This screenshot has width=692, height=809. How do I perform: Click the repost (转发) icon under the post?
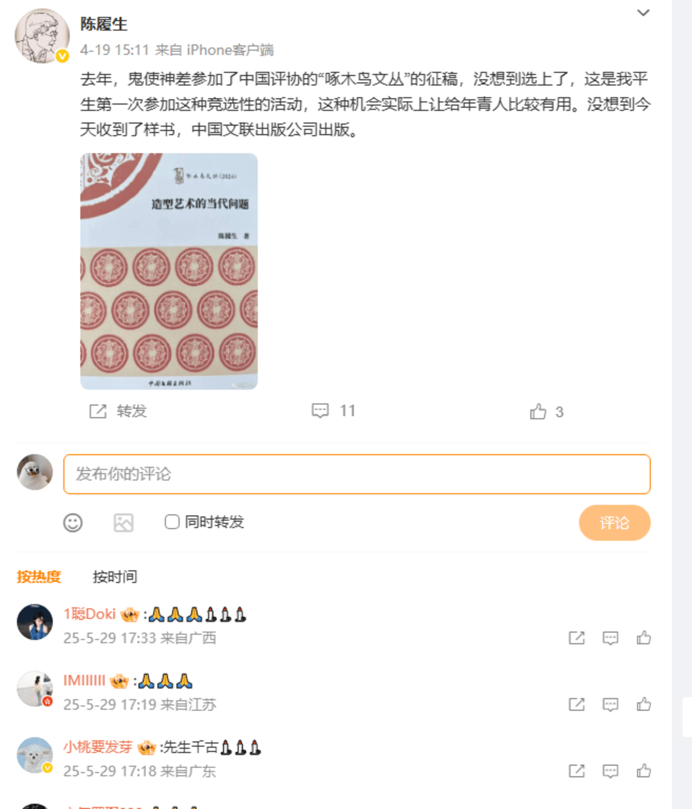(98, 411)
